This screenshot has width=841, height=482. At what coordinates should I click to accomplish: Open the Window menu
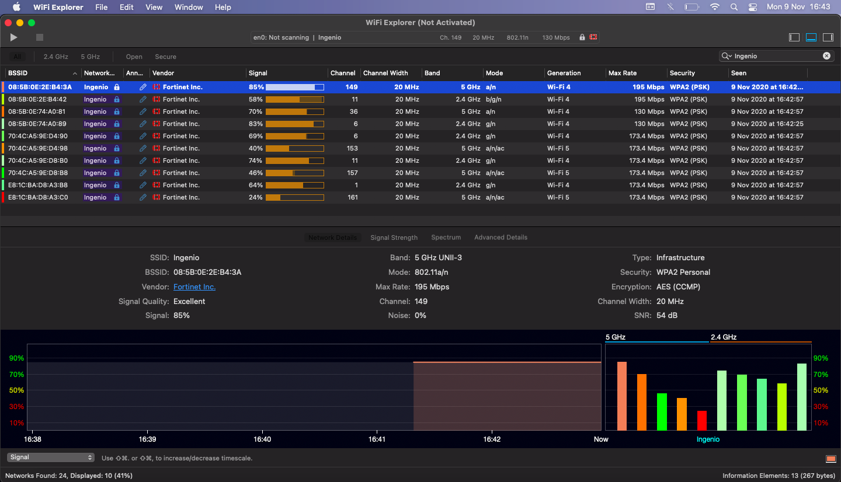[189, 7]
